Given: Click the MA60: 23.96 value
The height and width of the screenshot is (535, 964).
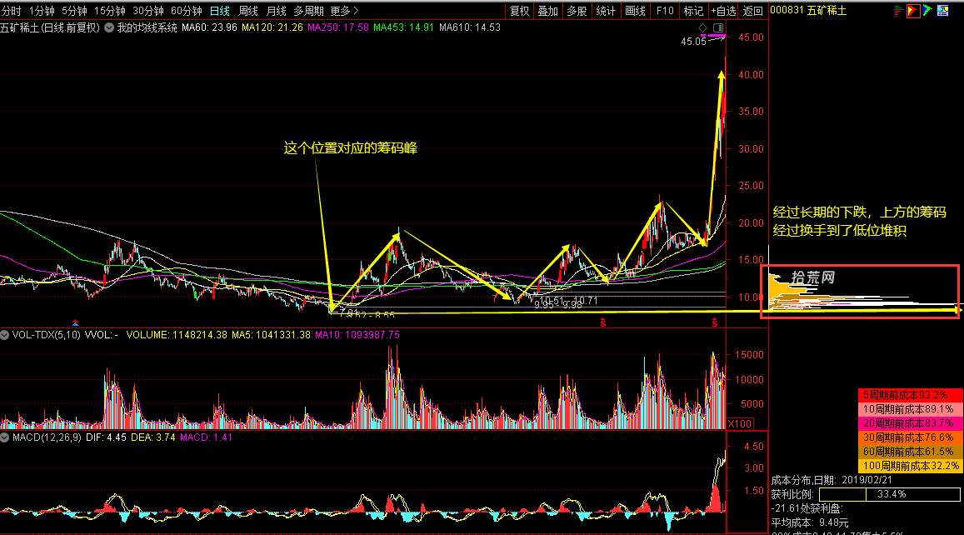Looking at the screenshot, I should (209, 27).
